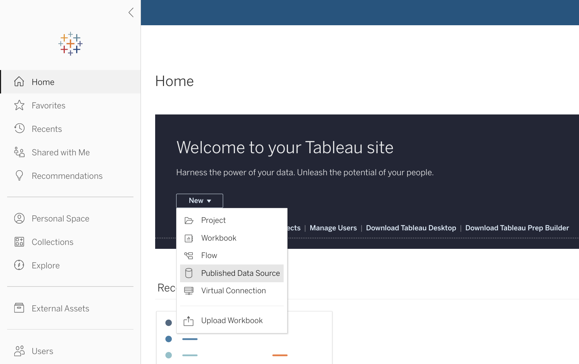Click the Recommendations lightbulb icon
579x364 pixels.
19,175
